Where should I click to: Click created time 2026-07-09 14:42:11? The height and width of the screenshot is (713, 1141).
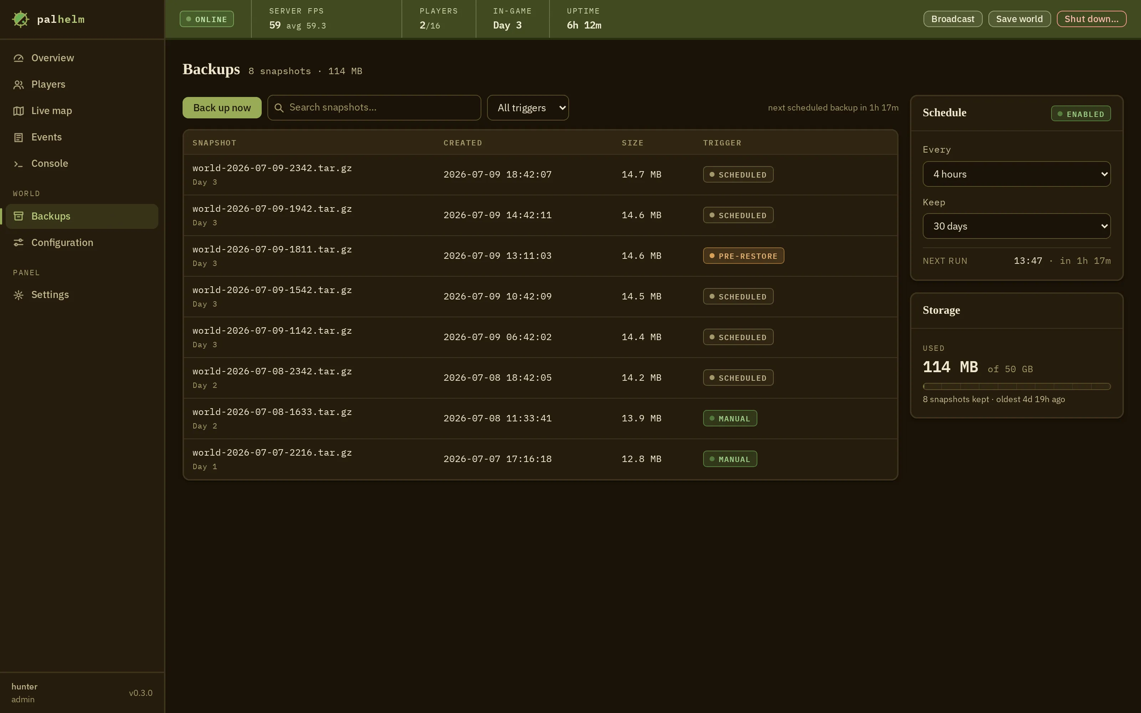(497, 215)
